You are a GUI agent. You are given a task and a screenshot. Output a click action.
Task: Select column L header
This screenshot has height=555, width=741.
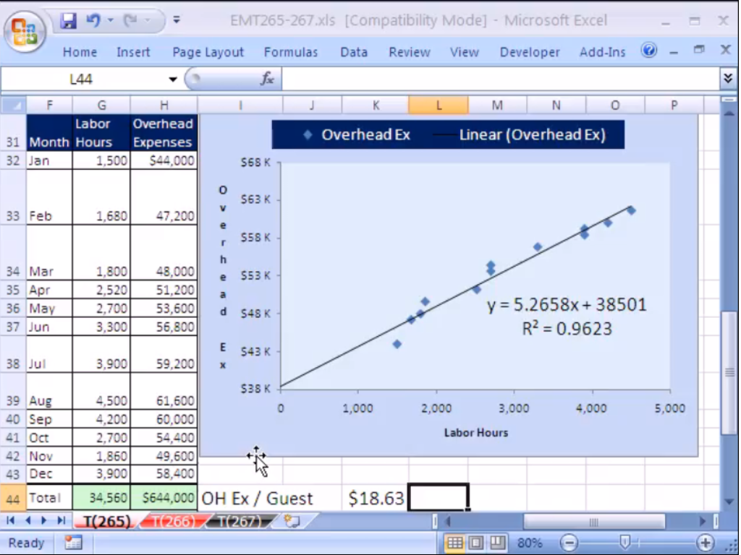coord(439,106)
